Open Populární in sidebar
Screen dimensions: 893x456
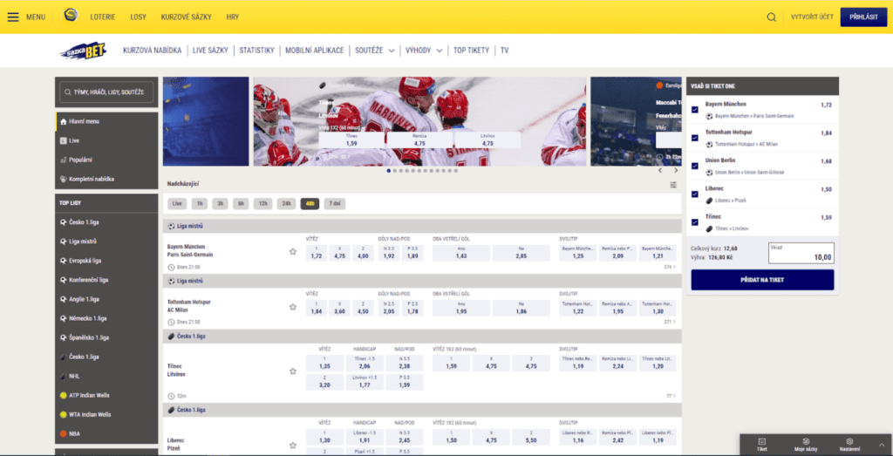pyautogui.click(x=106, y=160)
